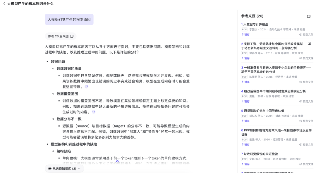The height and width of the screenshot is (173, 316).
Task: Expand the truncated answer with the down chevron
Action: 117,160
